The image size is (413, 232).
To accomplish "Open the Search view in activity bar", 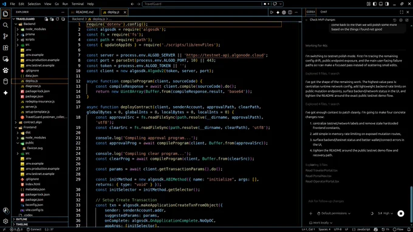I will coord(5,25).
